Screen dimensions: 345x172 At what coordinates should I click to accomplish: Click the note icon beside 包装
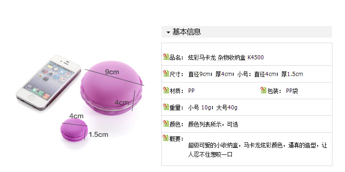point(263,90)
